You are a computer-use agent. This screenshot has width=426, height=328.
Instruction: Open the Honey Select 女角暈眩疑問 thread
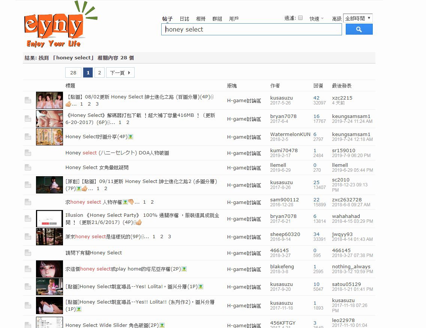[x=97, y=168]
